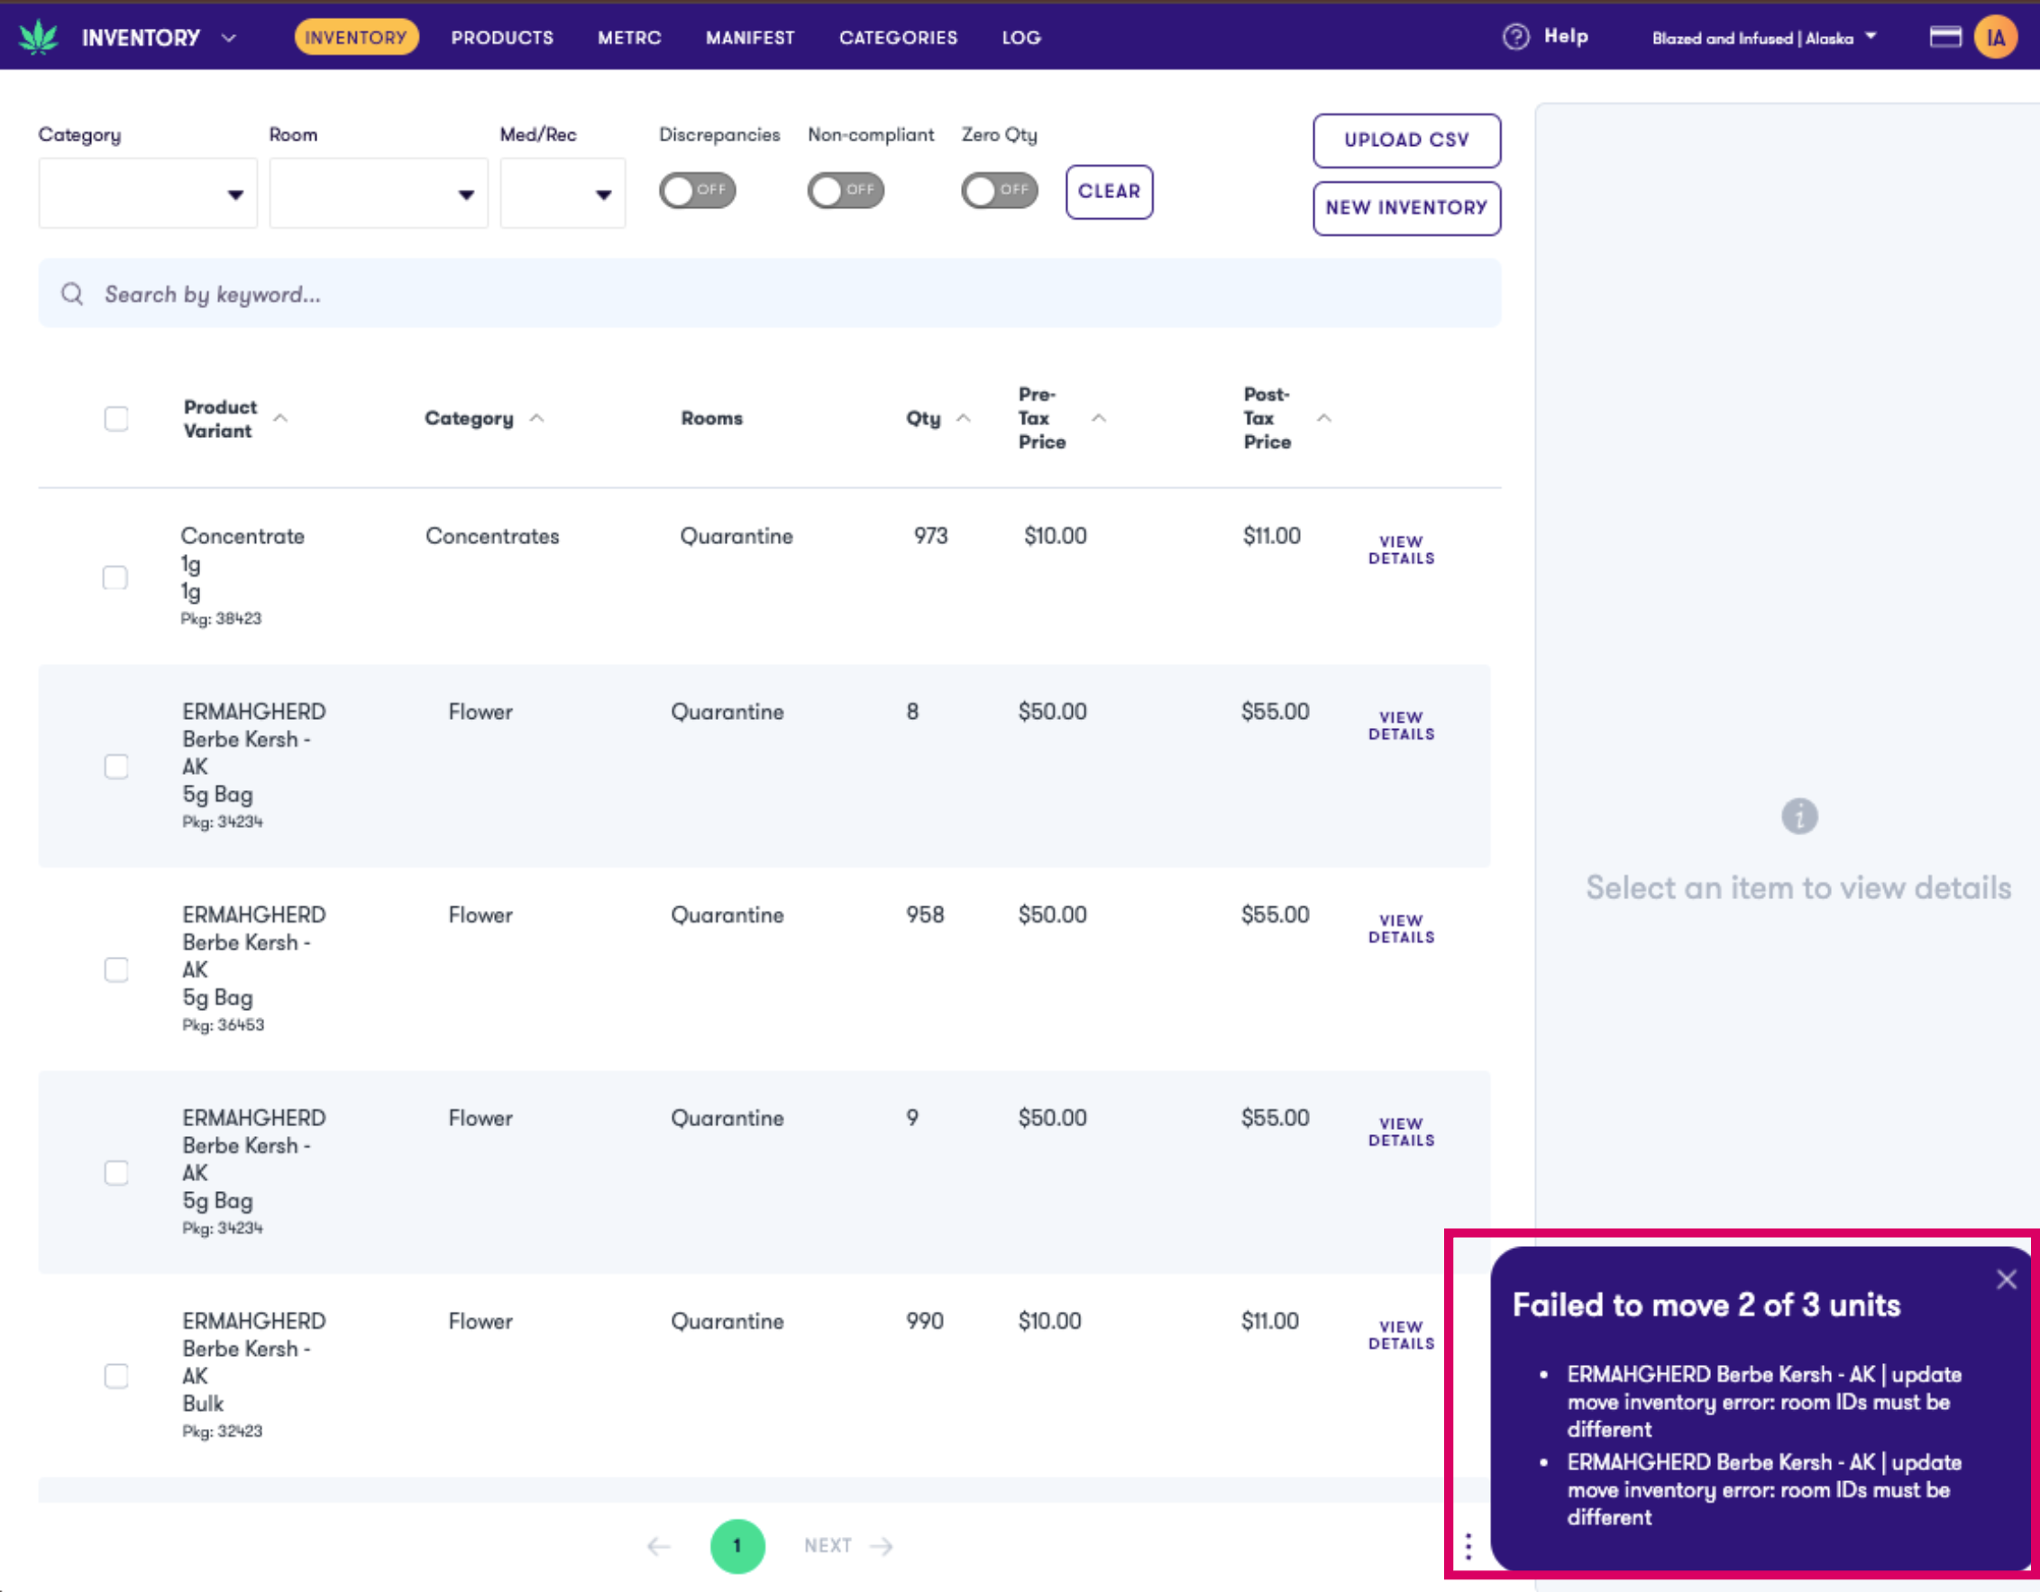Click the IA avatar circle
Image resolution: width=2040 pixels, height=1592 pixels.
(1995, 38)
